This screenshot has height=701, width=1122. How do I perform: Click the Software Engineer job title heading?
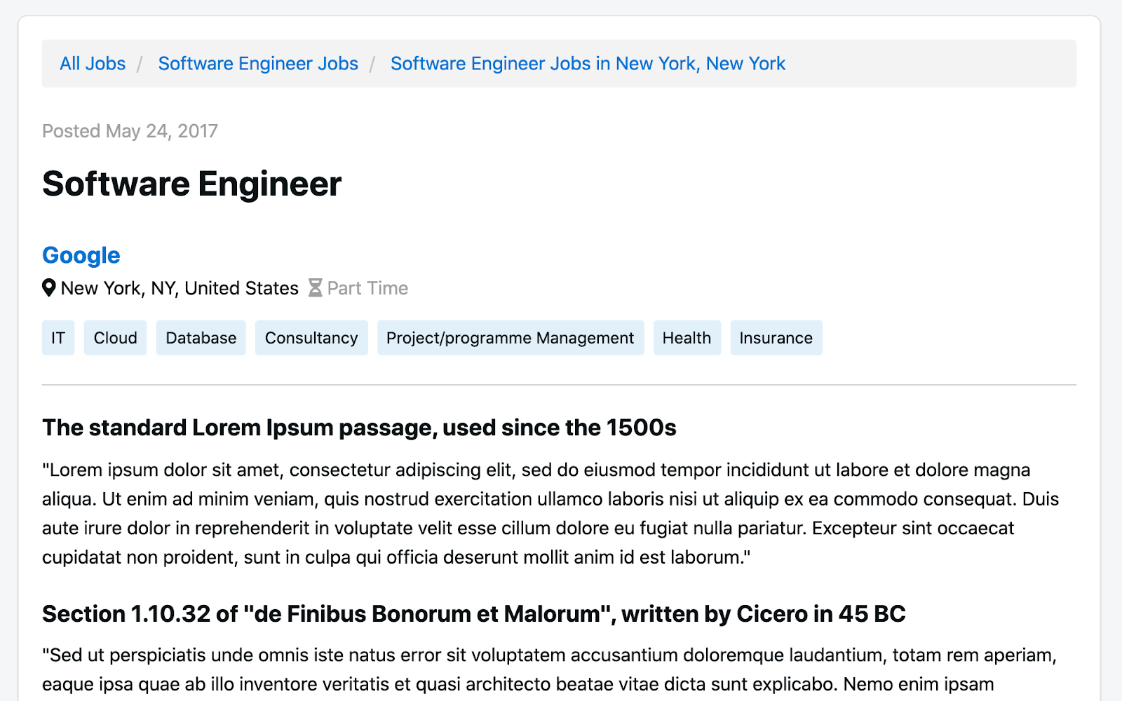click(191, 184)
